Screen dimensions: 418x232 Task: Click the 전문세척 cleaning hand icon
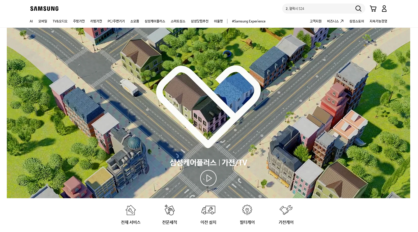(x=170, y=210)
